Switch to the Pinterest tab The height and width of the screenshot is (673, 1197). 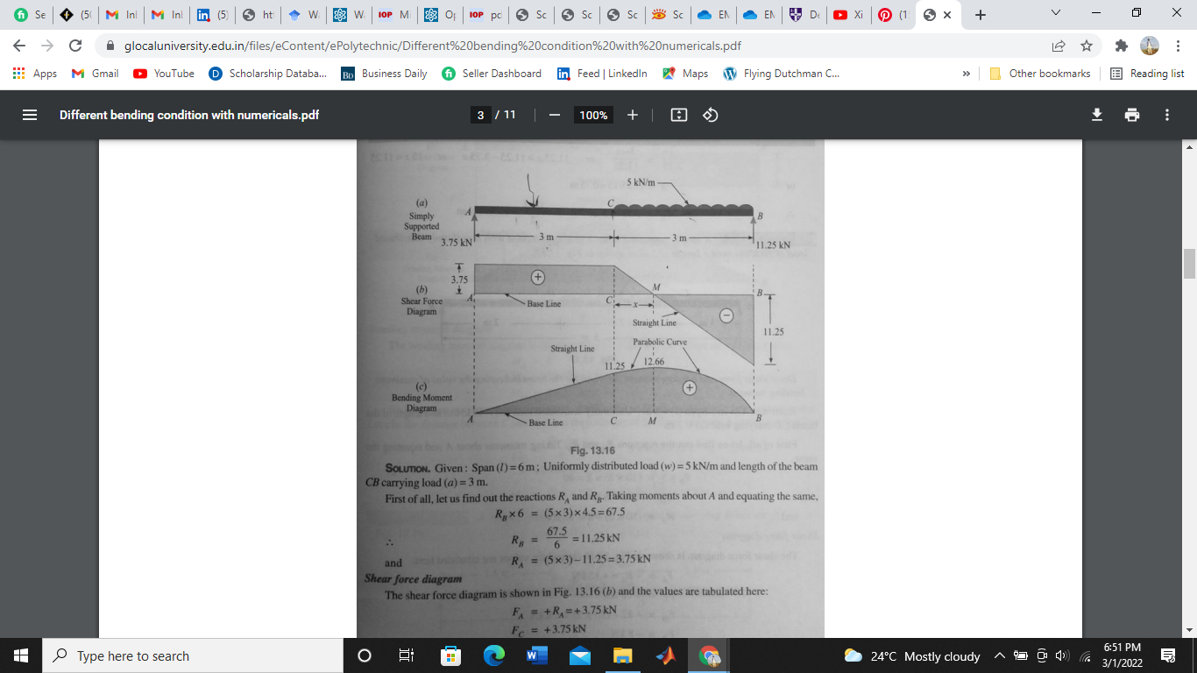(892, 15)
